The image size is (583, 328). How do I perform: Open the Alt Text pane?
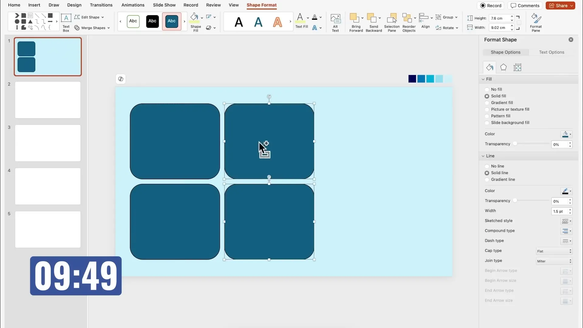point(335,23)
